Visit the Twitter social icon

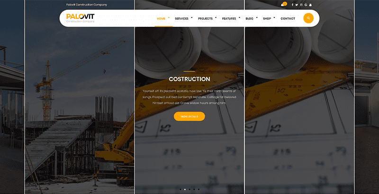(x=297, y=5)
